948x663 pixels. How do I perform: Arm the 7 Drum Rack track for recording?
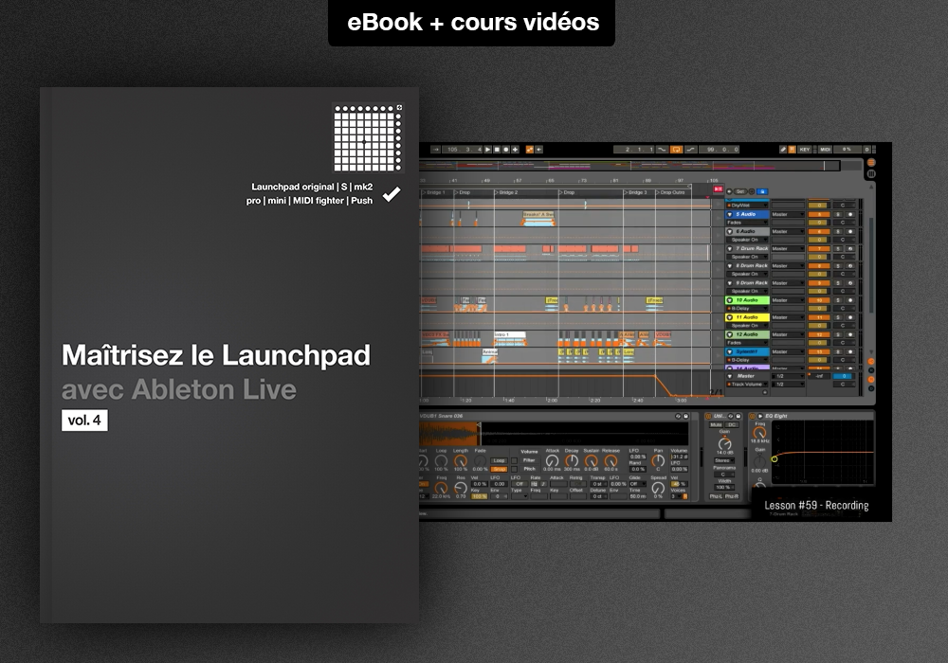click(x=850, y=248)
